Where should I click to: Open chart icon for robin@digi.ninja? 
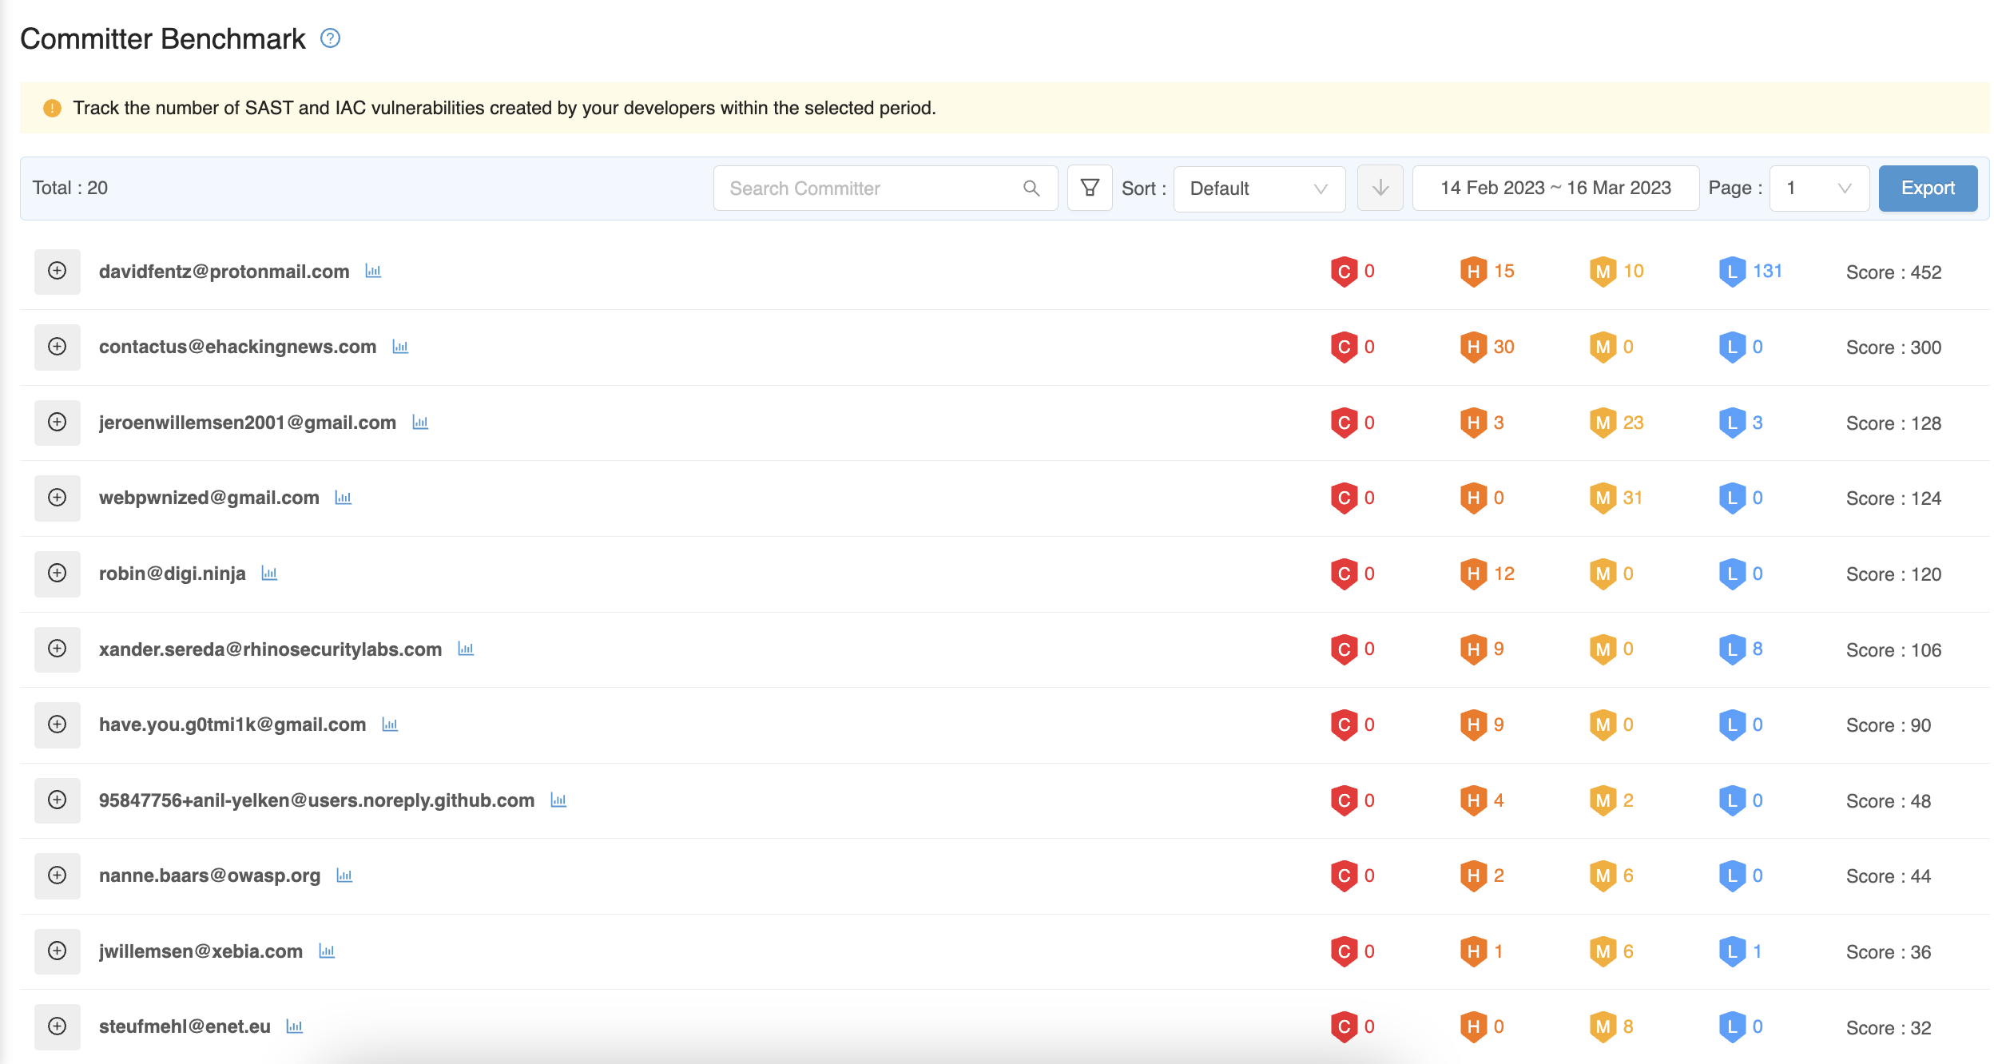(x=269, y=574)
